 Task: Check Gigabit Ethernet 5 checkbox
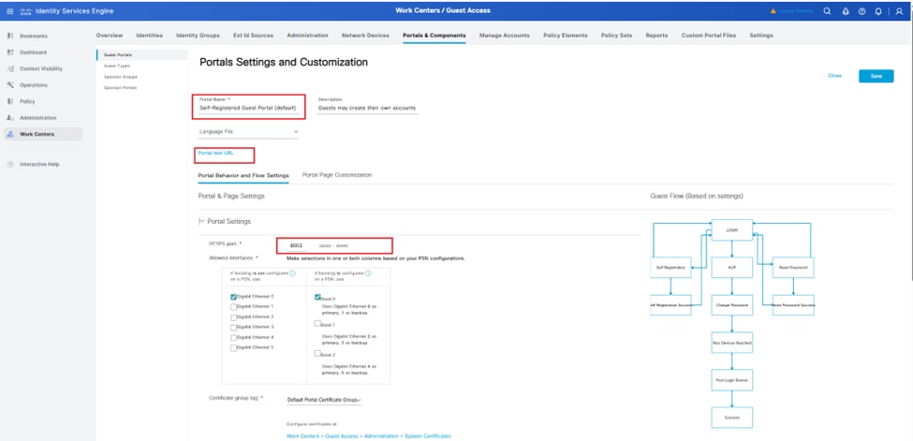coord(233,347)
